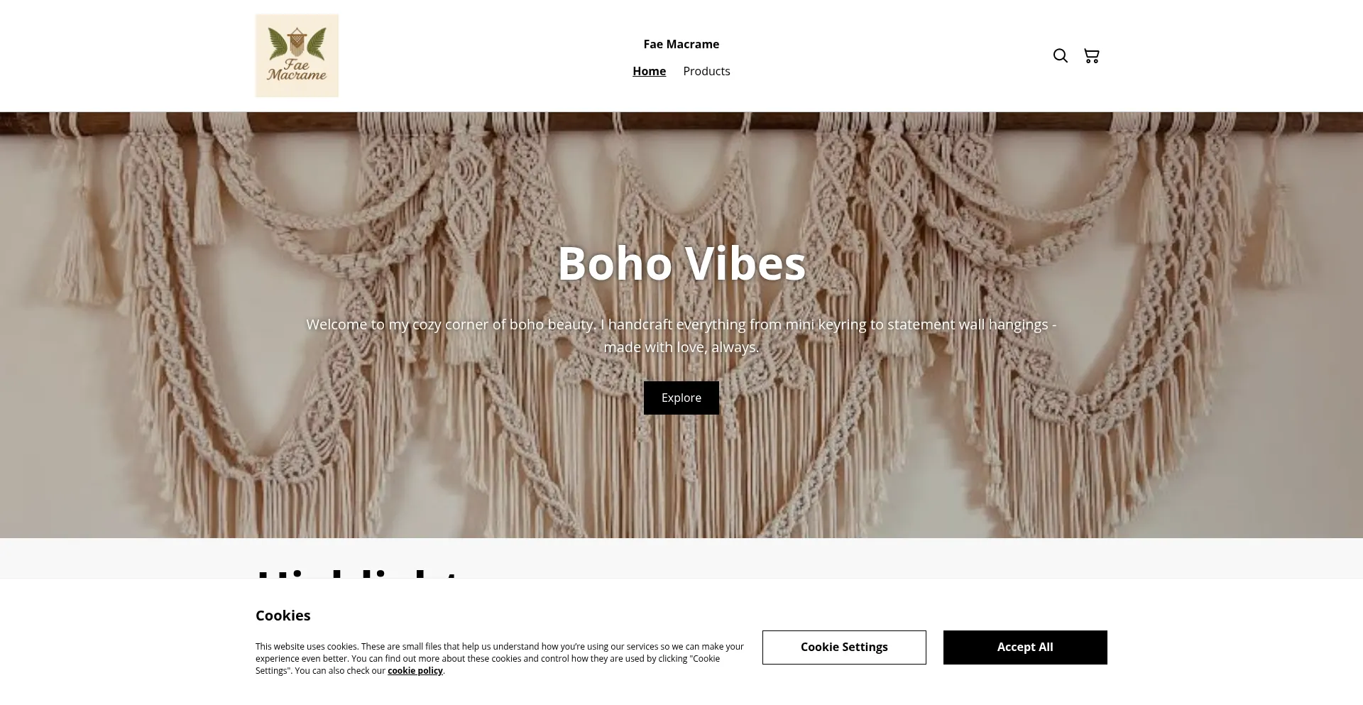The image size is (1363, 705).
Task: Click the macrame fringe below the Explore button
Action: 681,469
